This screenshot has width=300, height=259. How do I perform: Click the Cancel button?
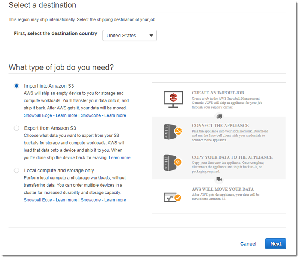point(248,244)
